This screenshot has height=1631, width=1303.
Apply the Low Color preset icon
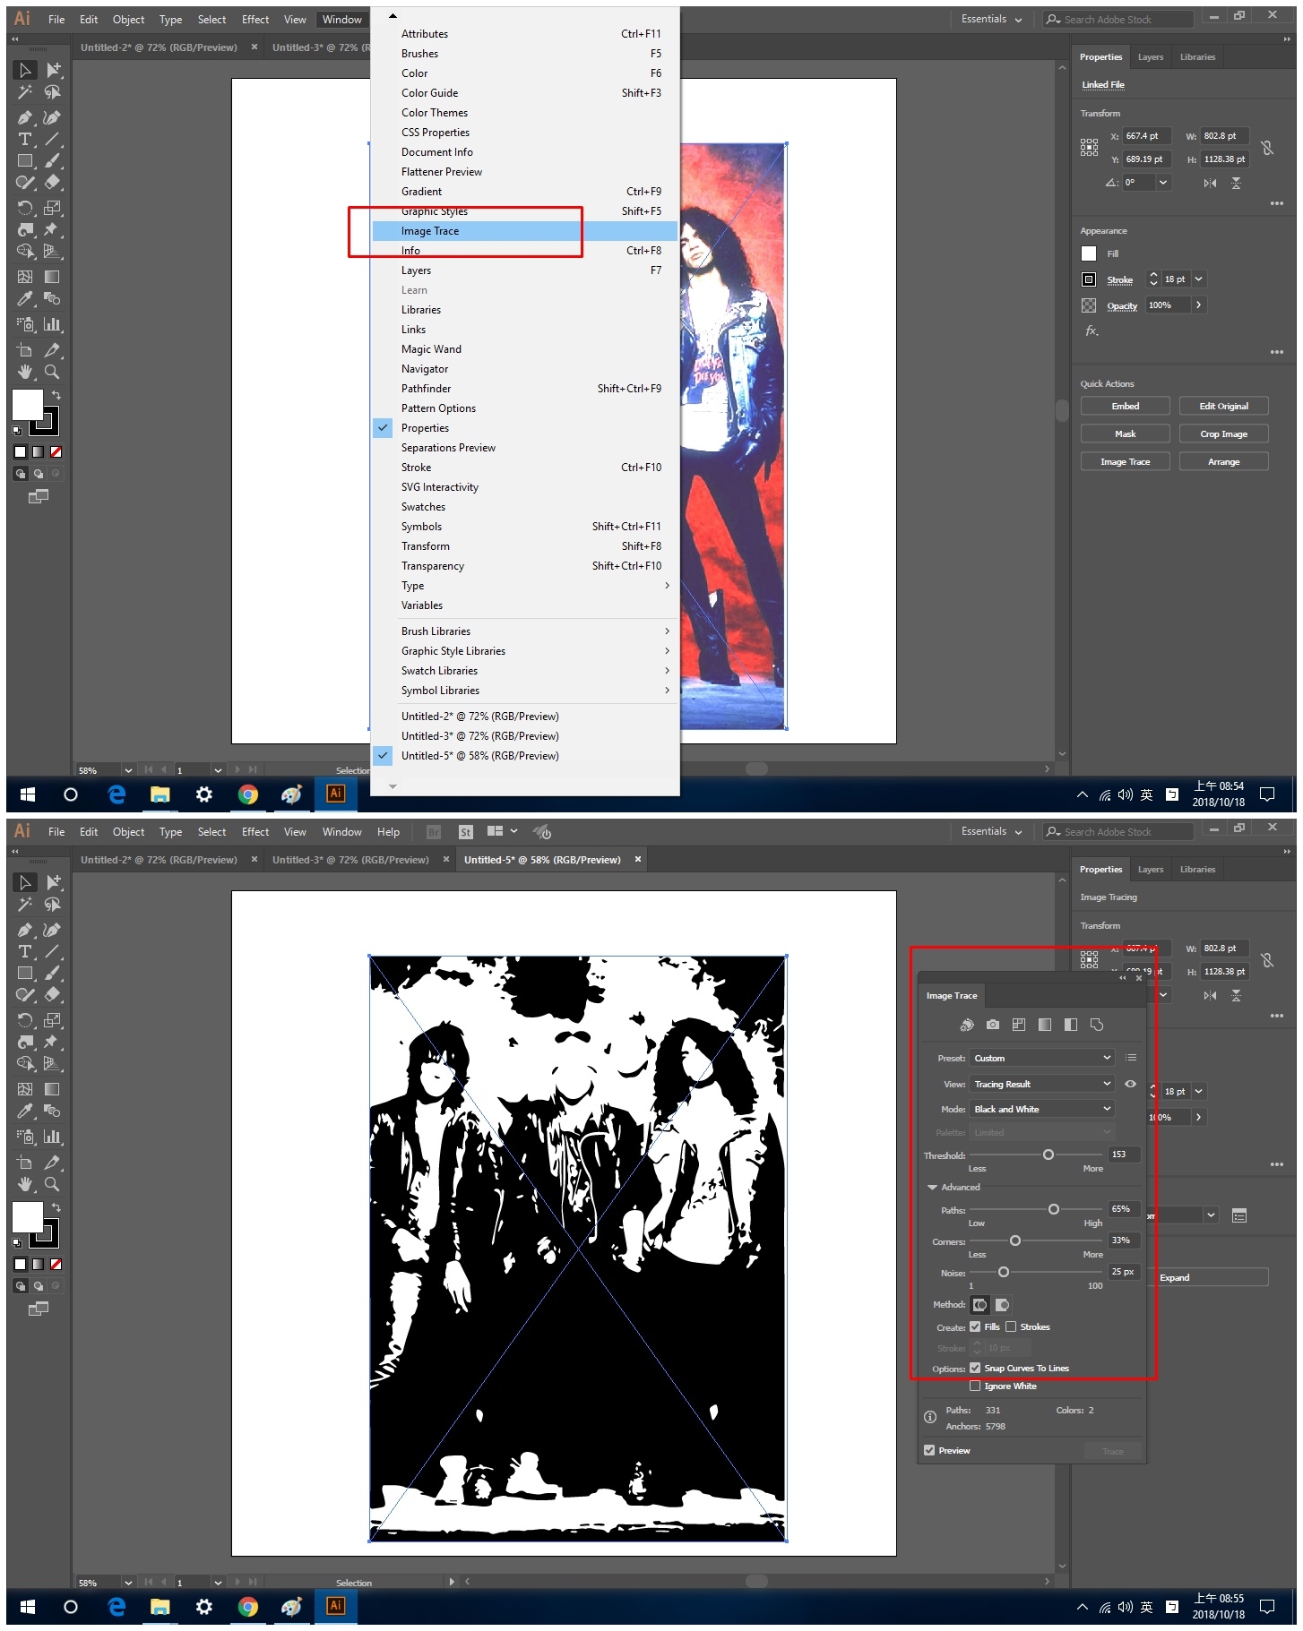click(x=1019, y=1025)
